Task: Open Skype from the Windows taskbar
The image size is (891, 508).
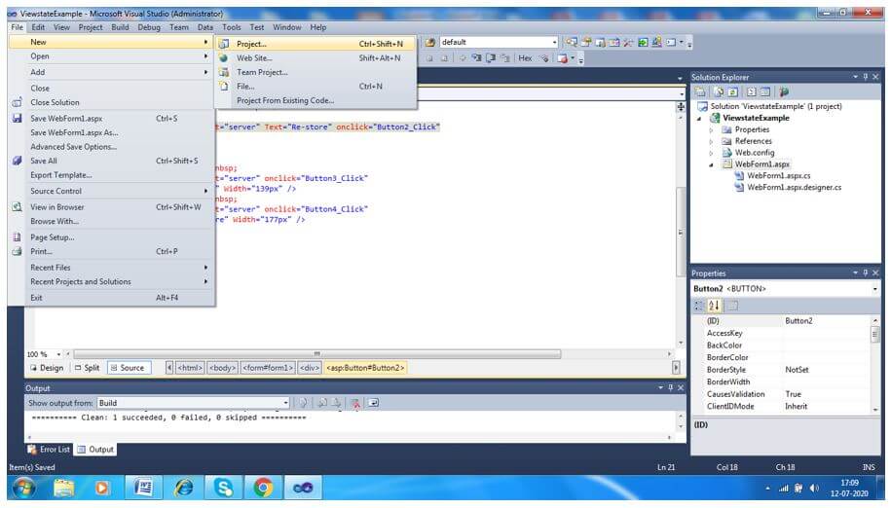Action: 225,488
